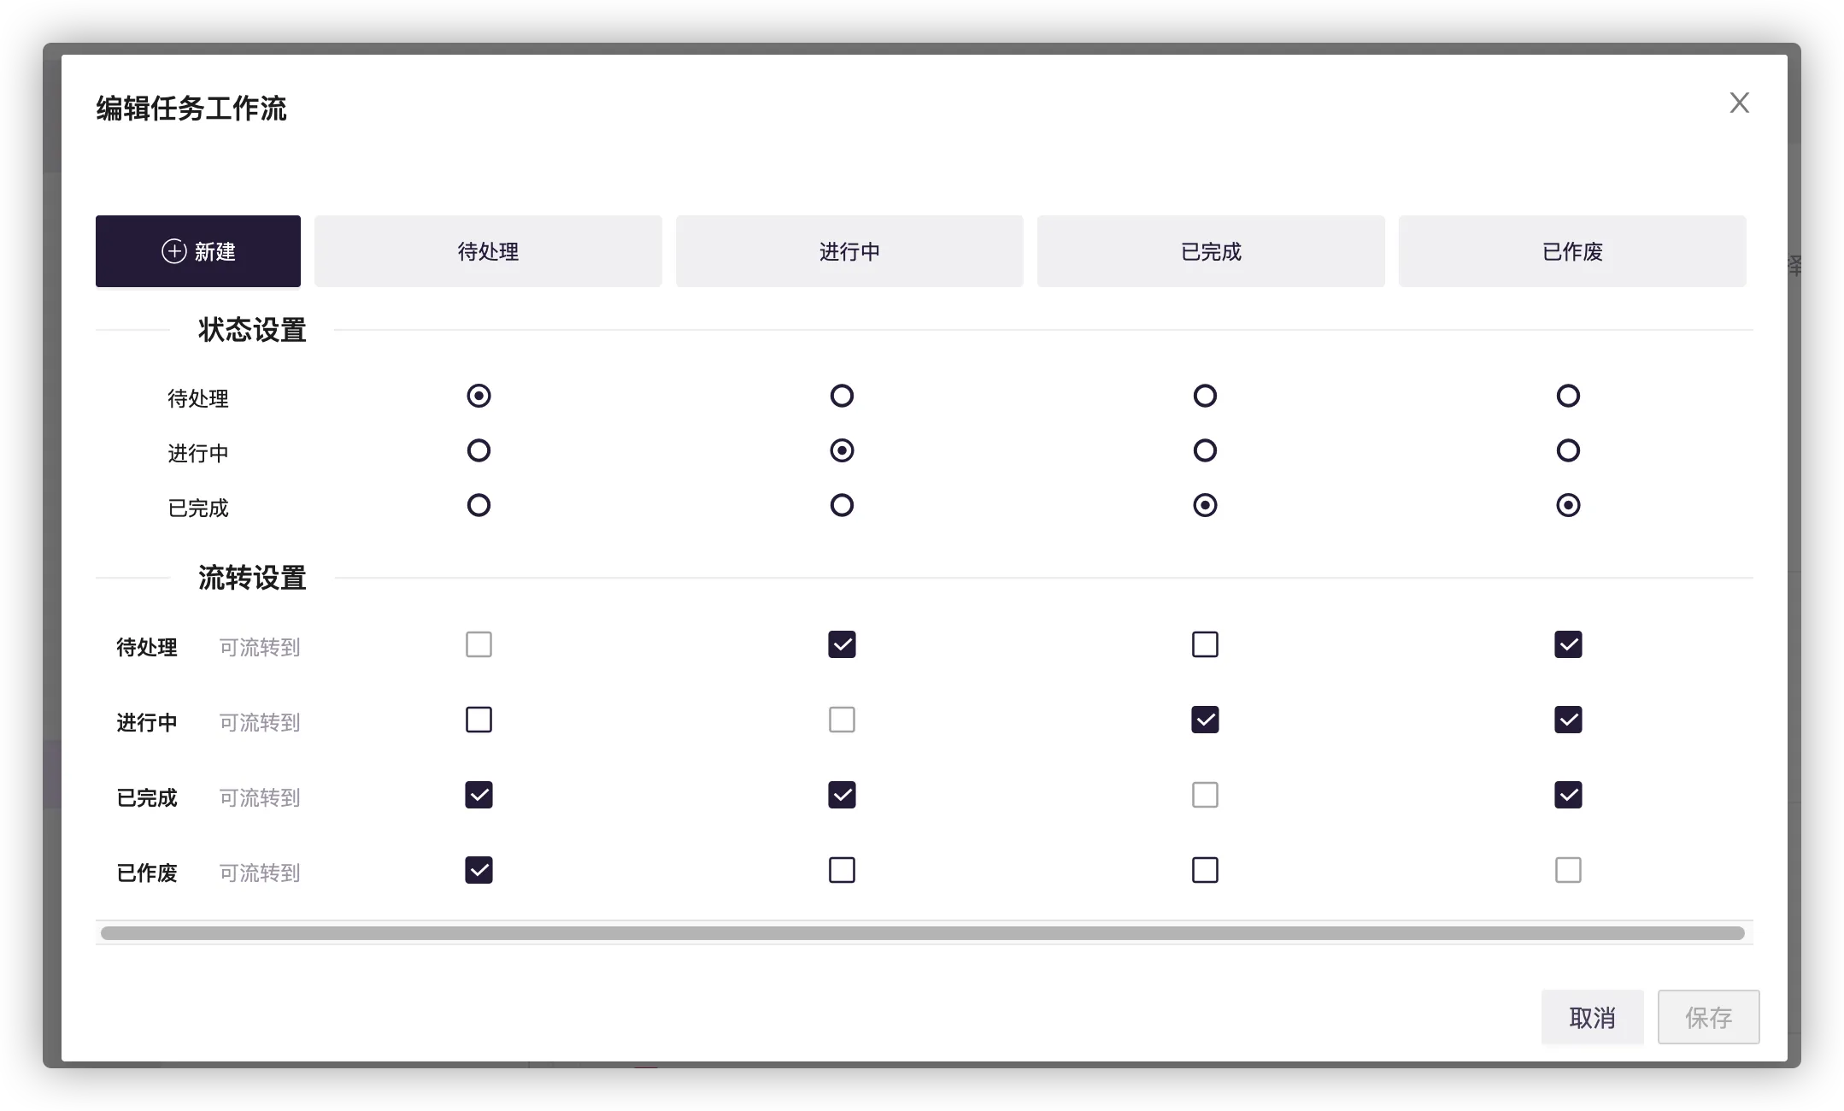
Task: Uncheck 已作废 can transition to 待处理
Action: pos(479,870)
